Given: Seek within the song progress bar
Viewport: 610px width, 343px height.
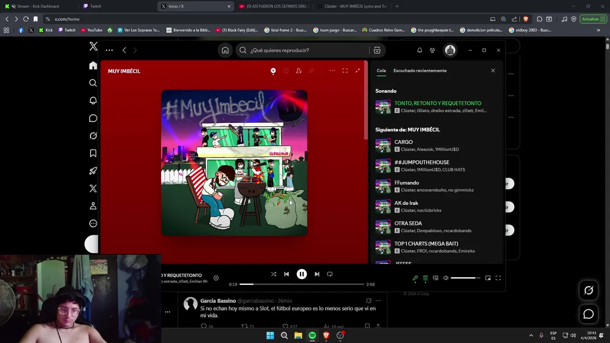Looking at the screenshot, I should click(x=302, y=284).
